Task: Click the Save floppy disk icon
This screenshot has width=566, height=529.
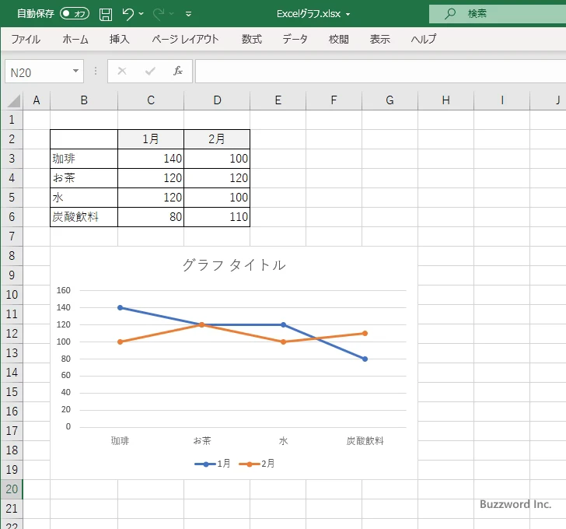Action: click(x=106, y=14)
